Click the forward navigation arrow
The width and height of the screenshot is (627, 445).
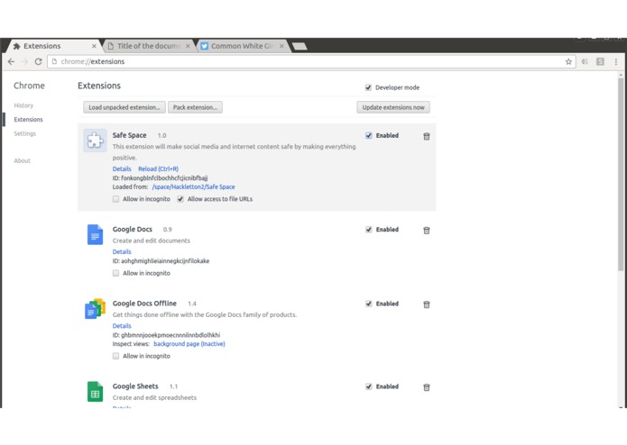24,61
